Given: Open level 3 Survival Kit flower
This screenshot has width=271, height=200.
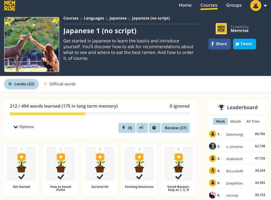Looking at the screenshot, I should click(100, 163).
